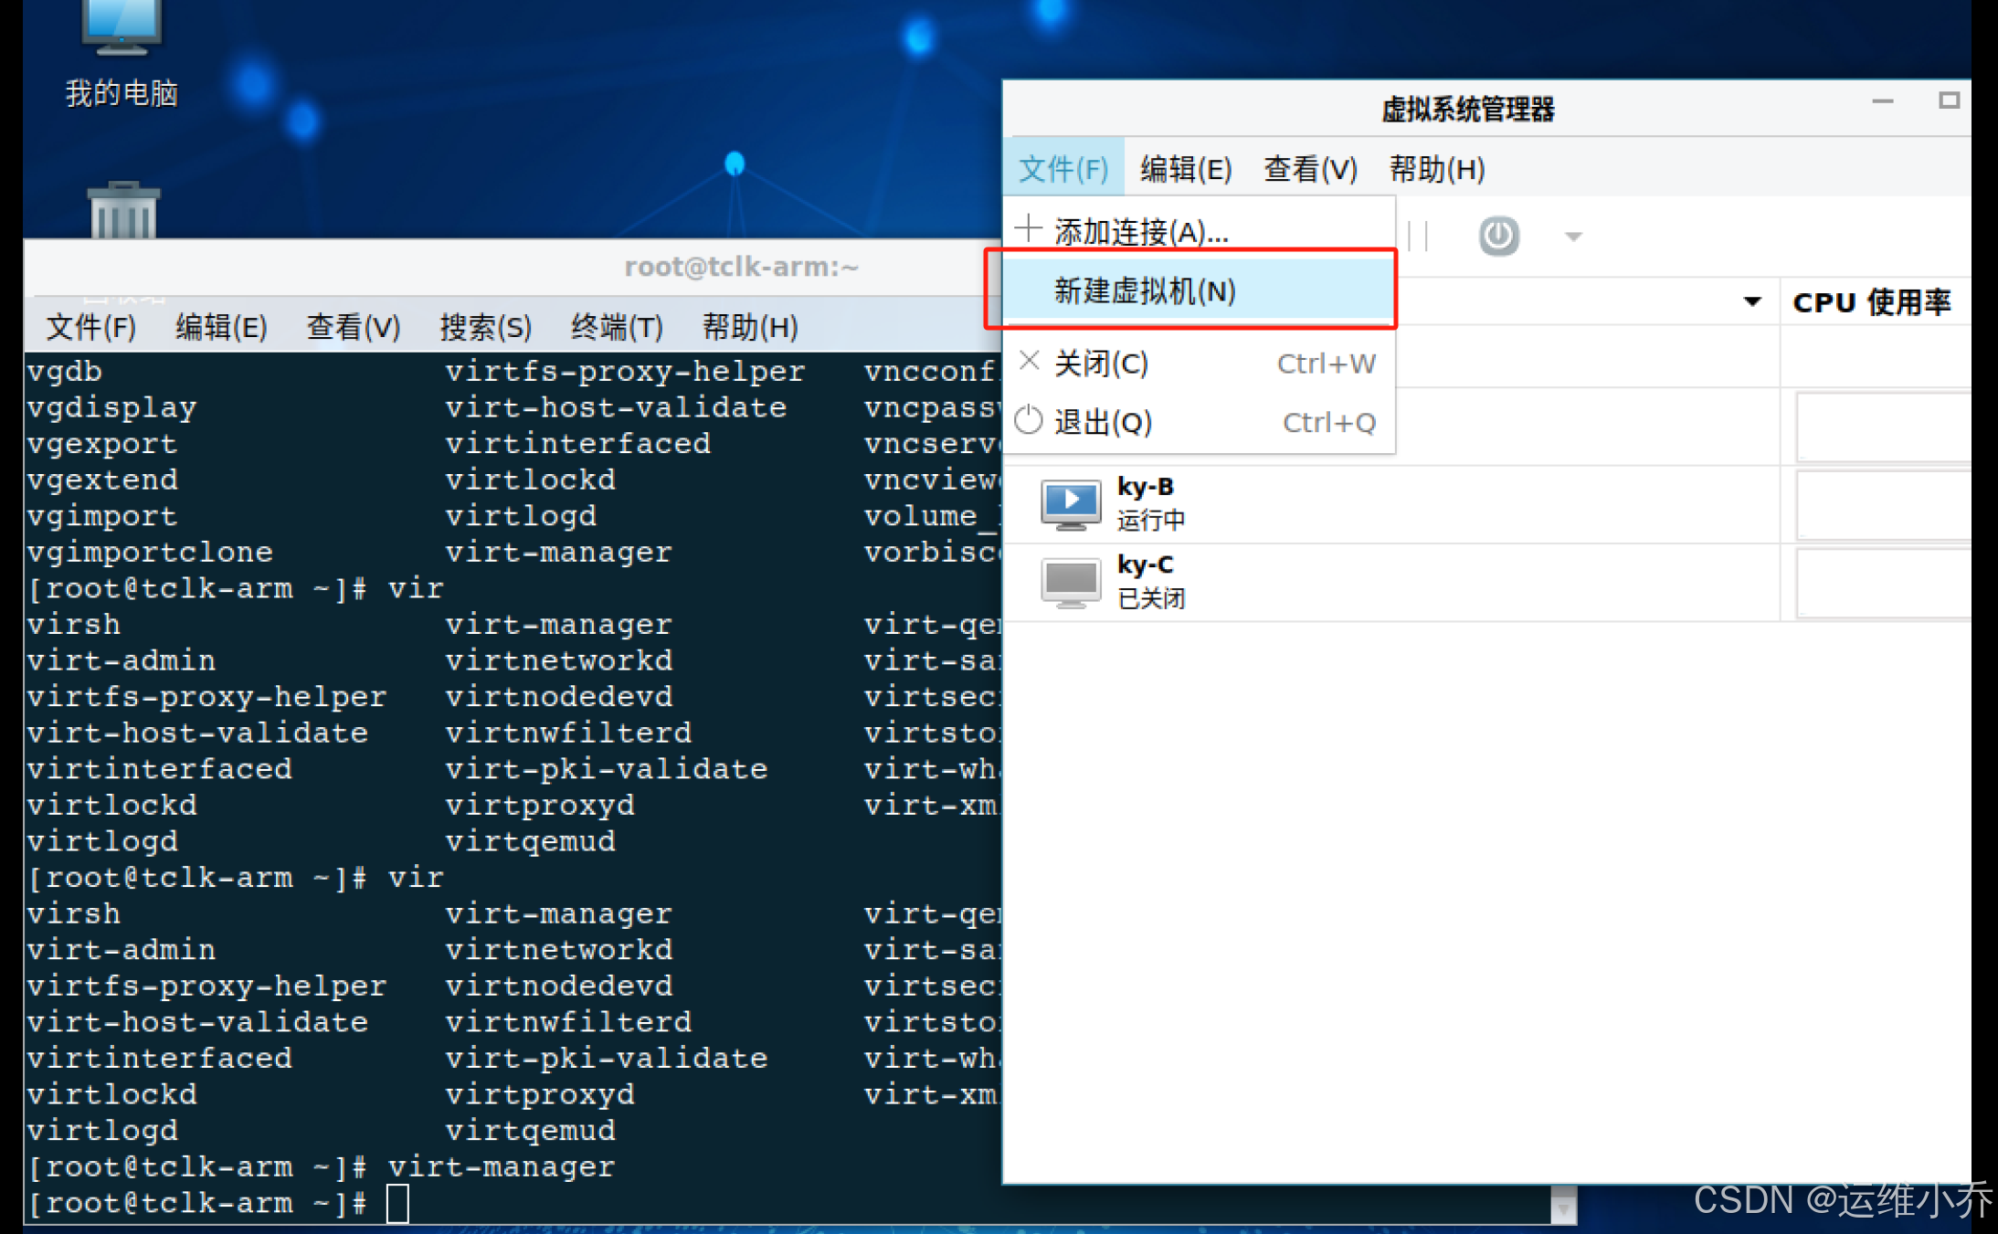Choose New Virtual Machine menu entry
1998x1234 pixels.
(x=1144, y=291)
